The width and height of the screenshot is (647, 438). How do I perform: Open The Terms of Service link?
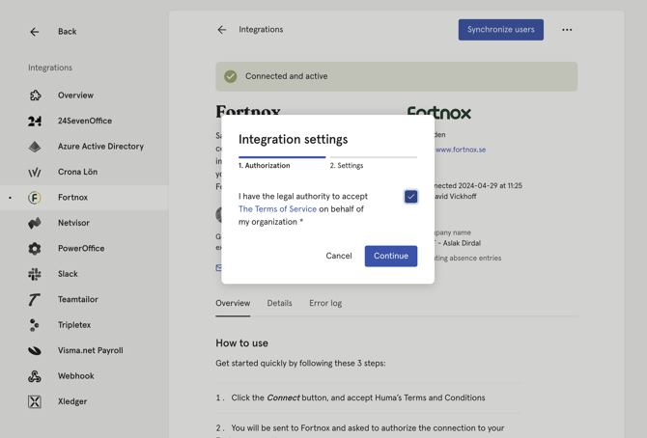[277, 209]
